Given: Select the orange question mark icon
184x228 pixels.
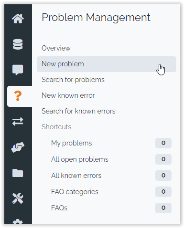Looking at the screenshot, I should [x=18, y=96].
